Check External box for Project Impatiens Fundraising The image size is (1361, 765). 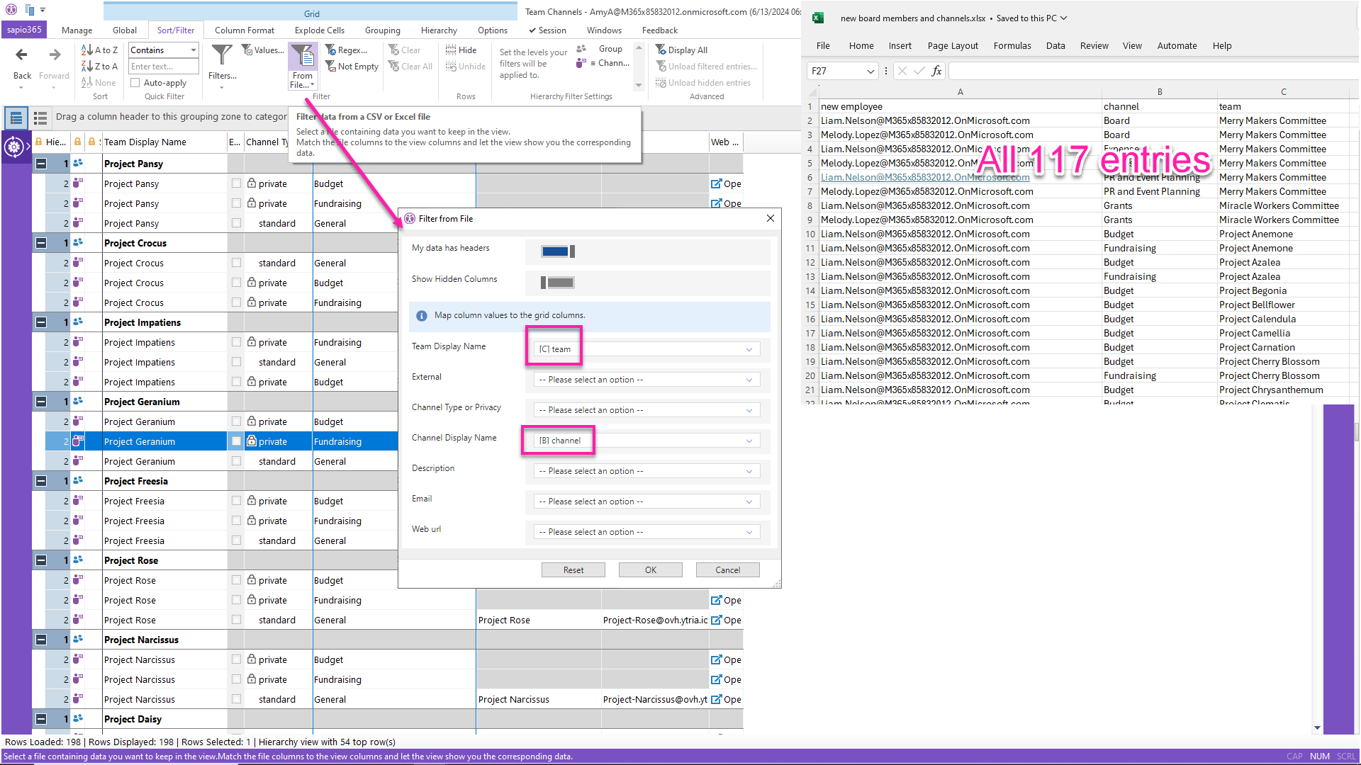pos(236,342)
